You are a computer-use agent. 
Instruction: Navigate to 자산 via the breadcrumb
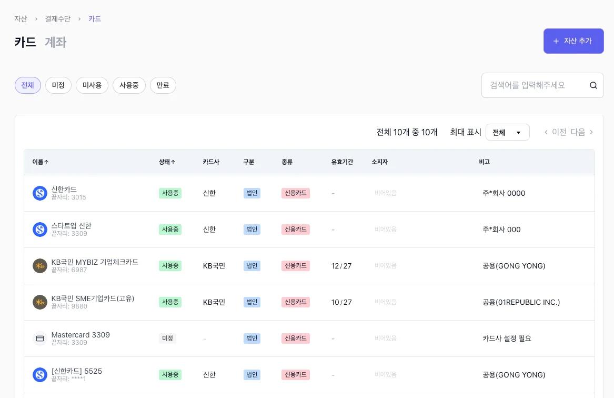click(21, 18)
